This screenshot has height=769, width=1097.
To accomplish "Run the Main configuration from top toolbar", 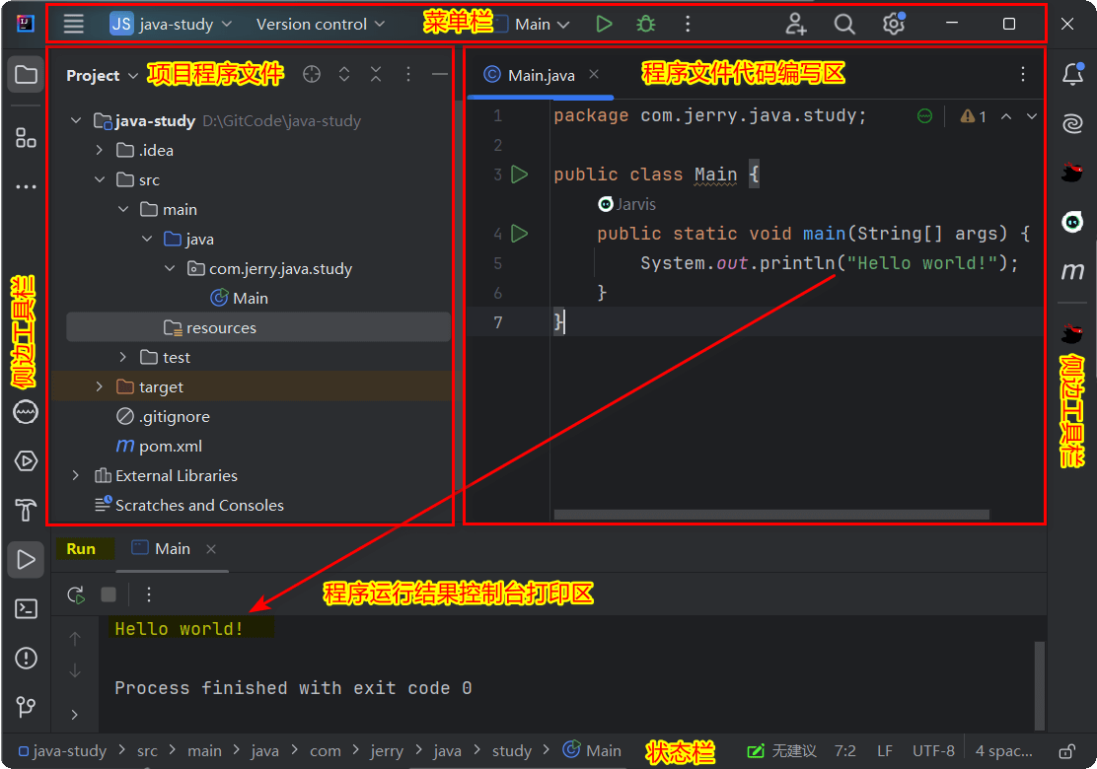I will 604,24.
